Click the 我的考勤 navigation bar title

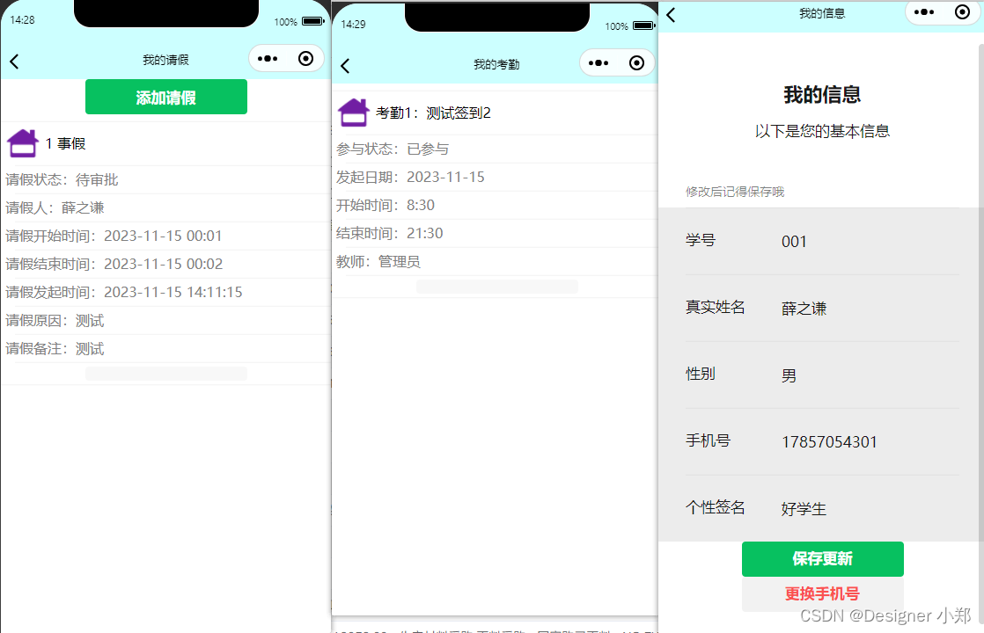(x=496, y=64)
